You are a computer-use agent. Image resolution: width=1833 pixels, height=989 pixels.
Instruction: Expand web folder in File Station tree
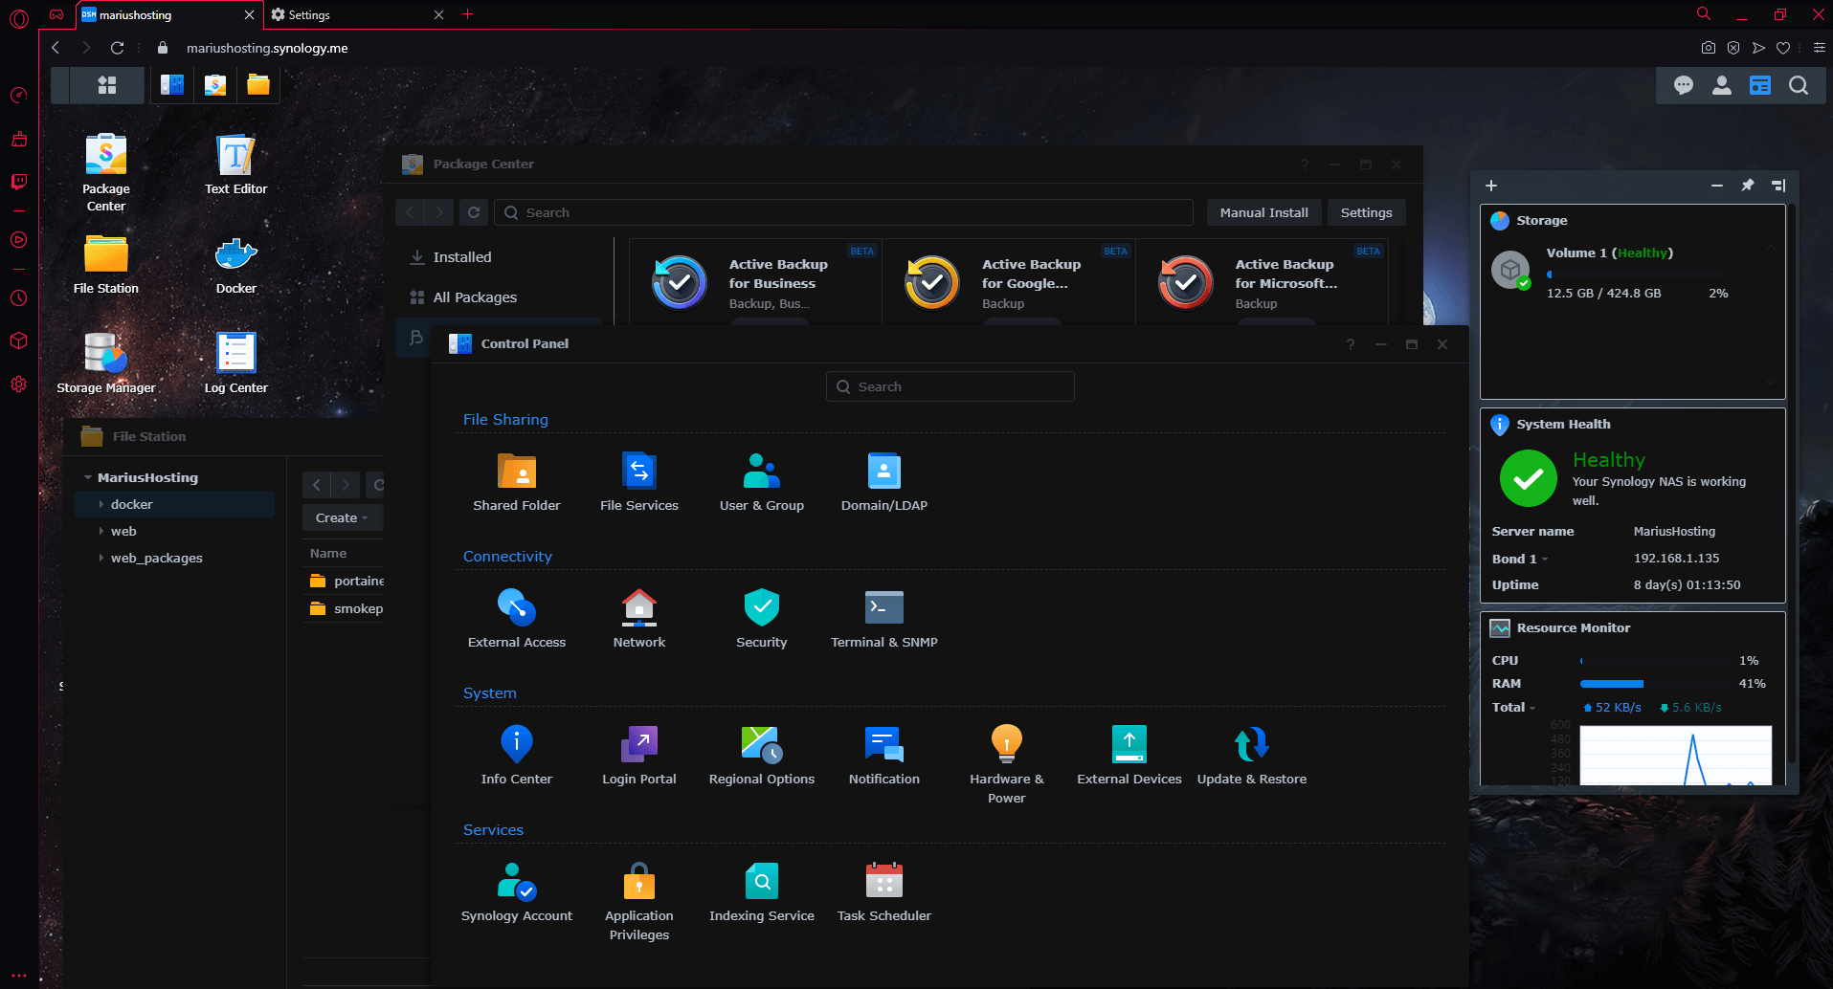click(x=101, y=531)
